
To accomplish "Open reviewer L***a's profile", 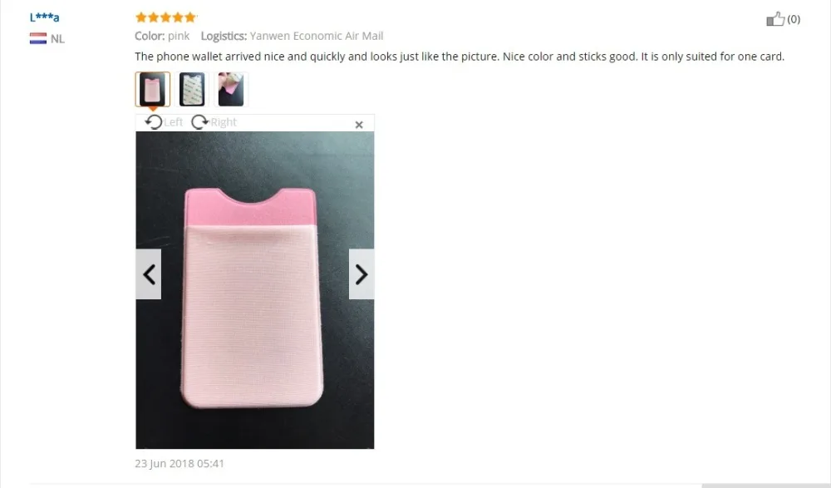I will pos(45,17).
